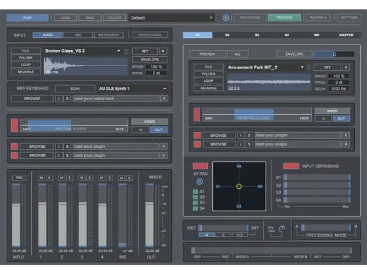Select the MIC input tab
This screenshot has height=275, width=367.
78,35
